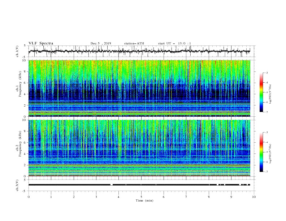
Task: Click time axis tick label "3"
Action: tap(96, 197)
